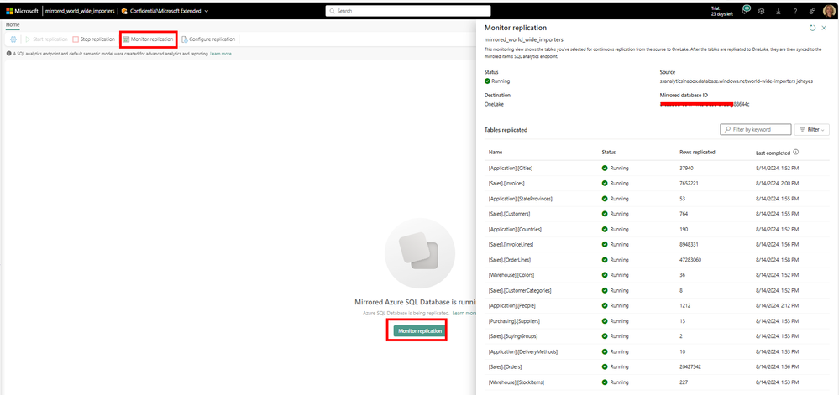Click rows value 47283060

690,260
